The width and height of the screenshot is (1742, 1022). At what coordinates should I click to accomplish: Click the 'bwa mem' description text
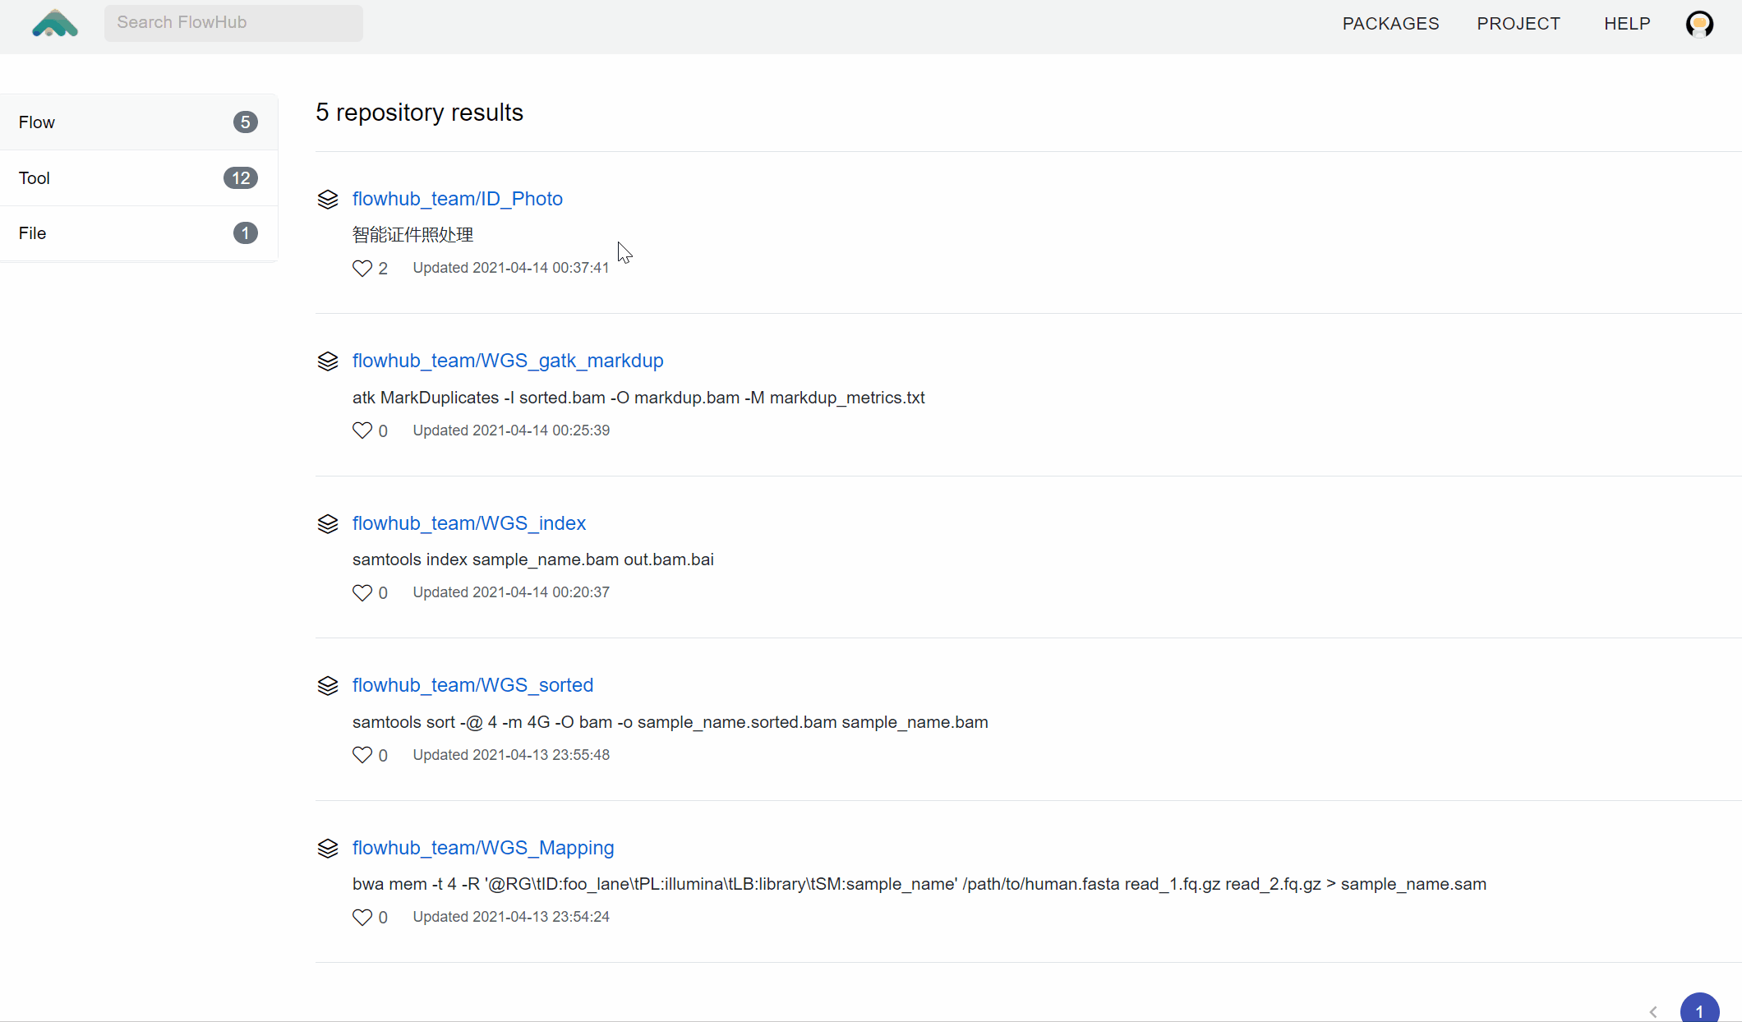click(919, 884)
